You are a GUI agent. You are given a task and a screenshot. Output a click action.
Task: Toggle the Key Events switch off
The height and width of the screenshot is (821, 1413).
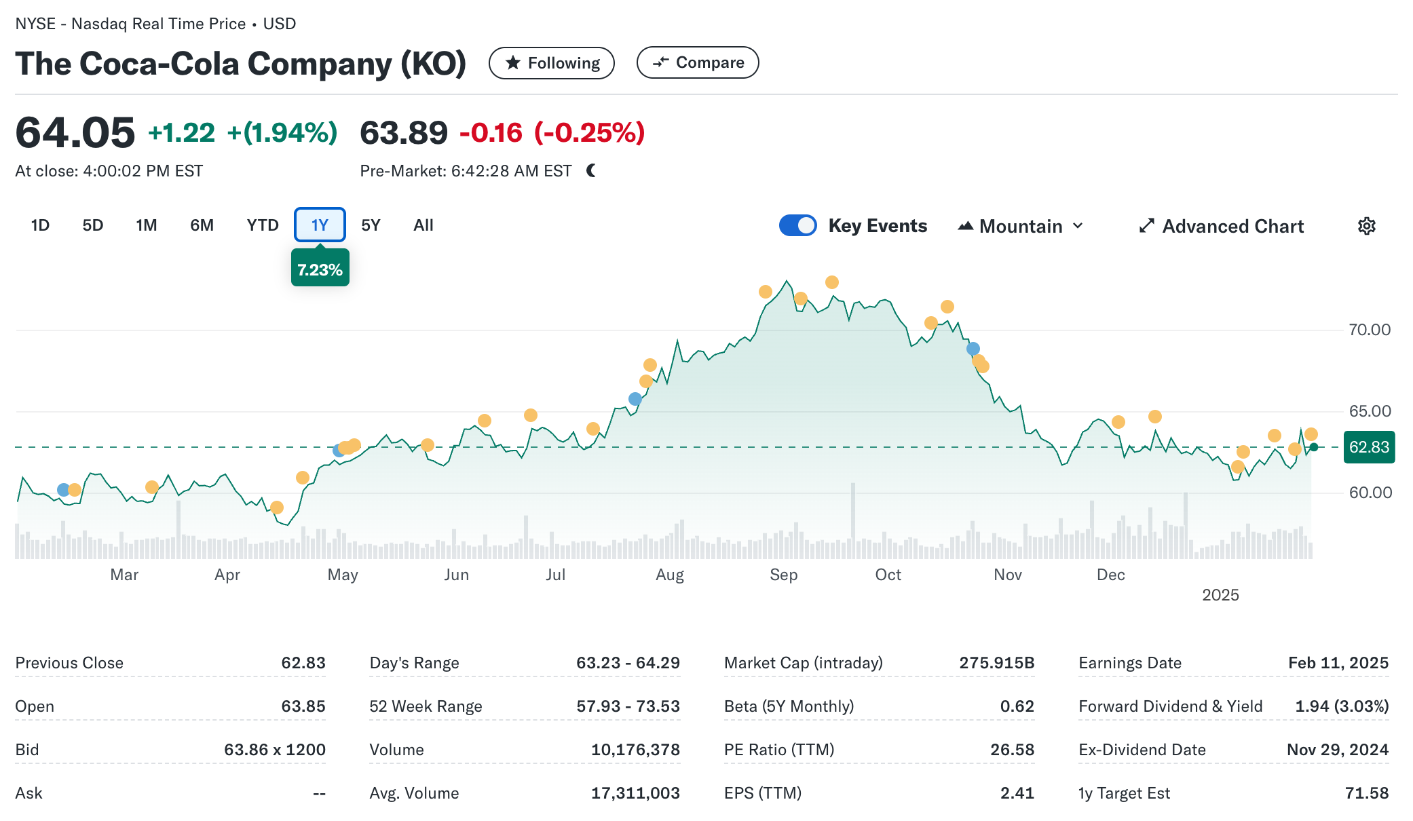tap(797, 225)
